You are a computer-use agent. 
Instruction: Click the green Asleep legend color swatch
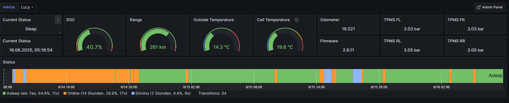4,93
